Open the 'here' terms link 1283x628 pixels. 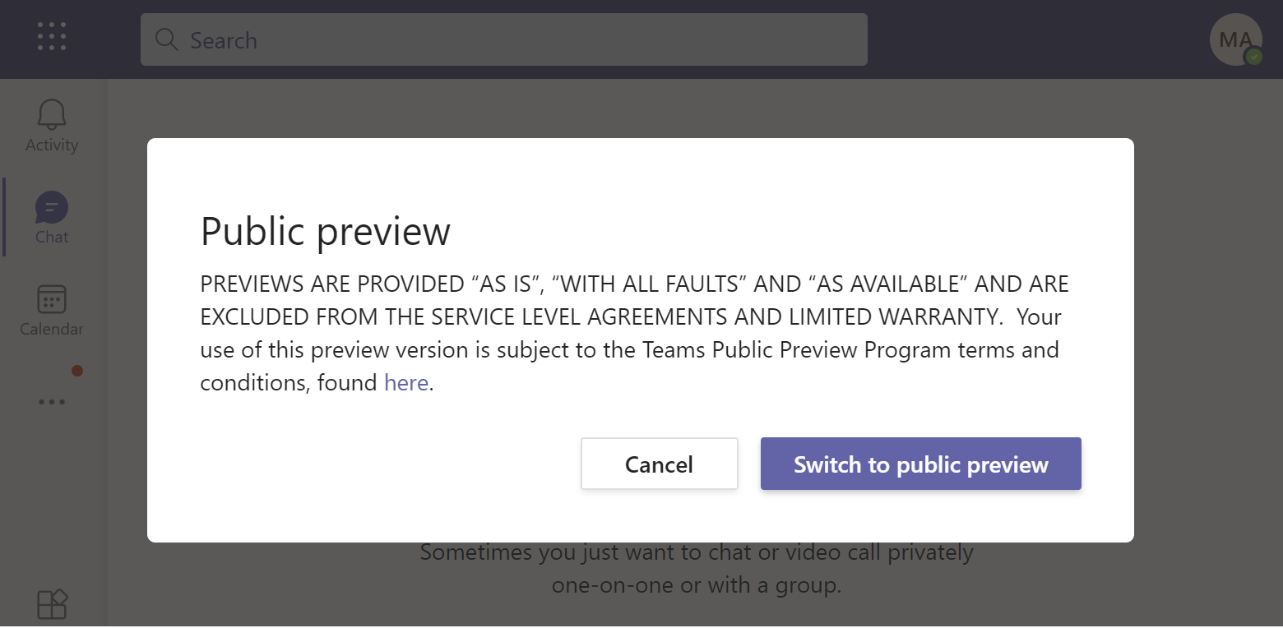pos(406,383)
